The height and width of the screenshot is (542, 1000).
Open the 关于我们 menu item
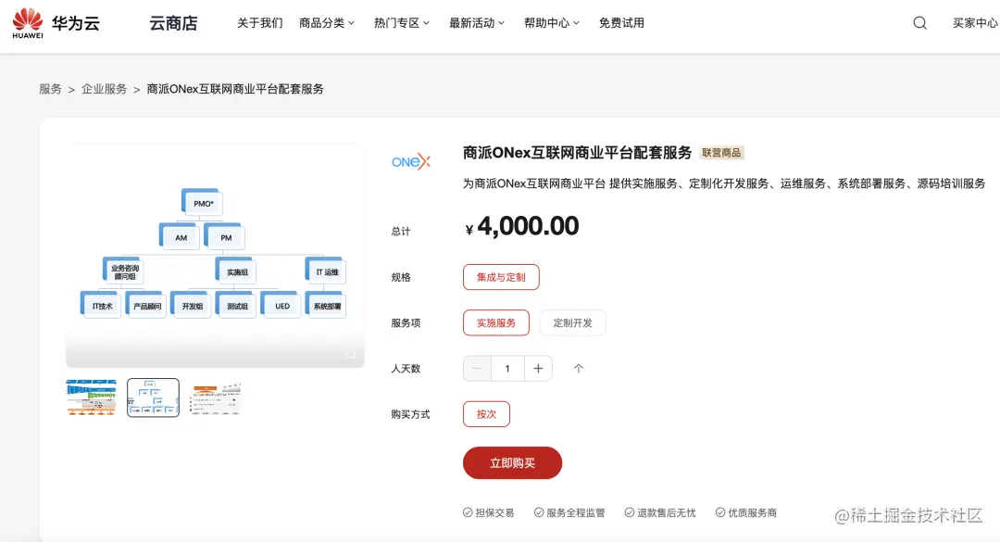pyautogui.click(x=258, y=22)
